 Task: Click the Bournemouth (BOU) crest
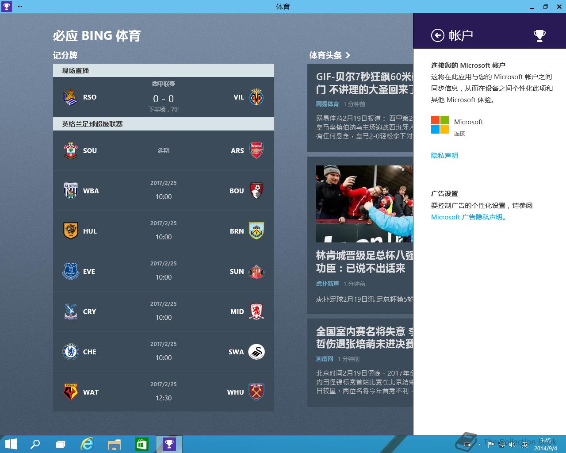[x=256, y=191]
